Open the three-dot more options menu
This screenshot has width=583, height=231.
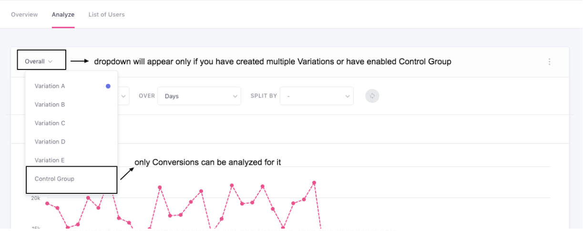pos(550,62)
